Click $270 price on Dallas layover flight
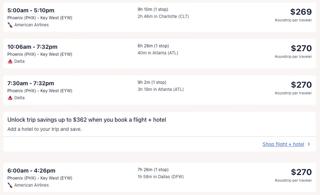The height and width of the screenshot is (195, 320). [301, 172]
